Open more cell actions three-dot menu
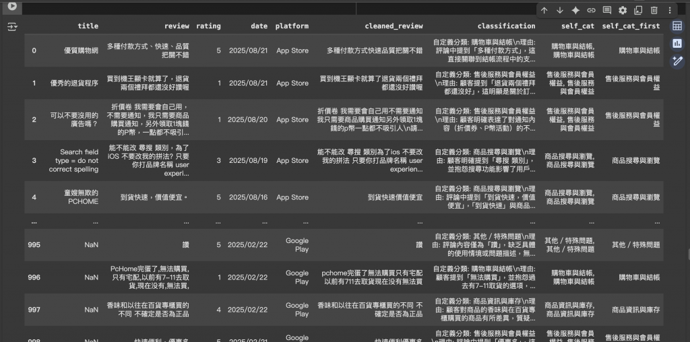This screenshot has height=342, width=690. (670, 10)
